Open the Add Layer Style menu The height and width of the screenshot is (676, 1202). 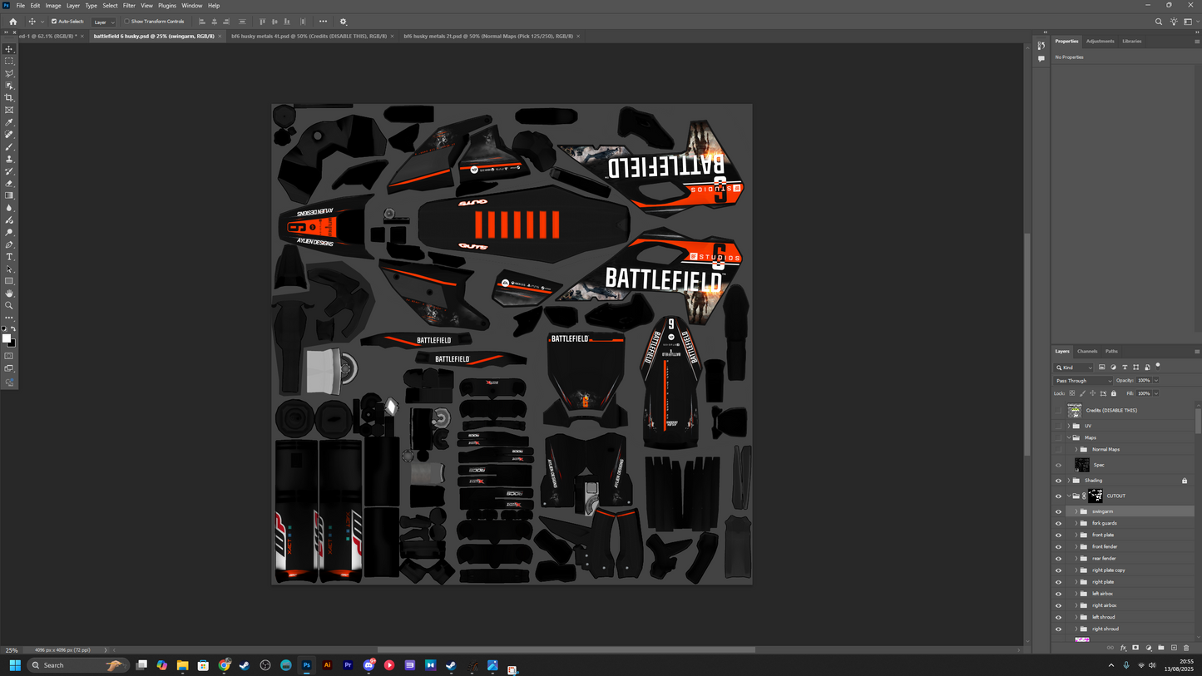click(x=1122, y=648)
